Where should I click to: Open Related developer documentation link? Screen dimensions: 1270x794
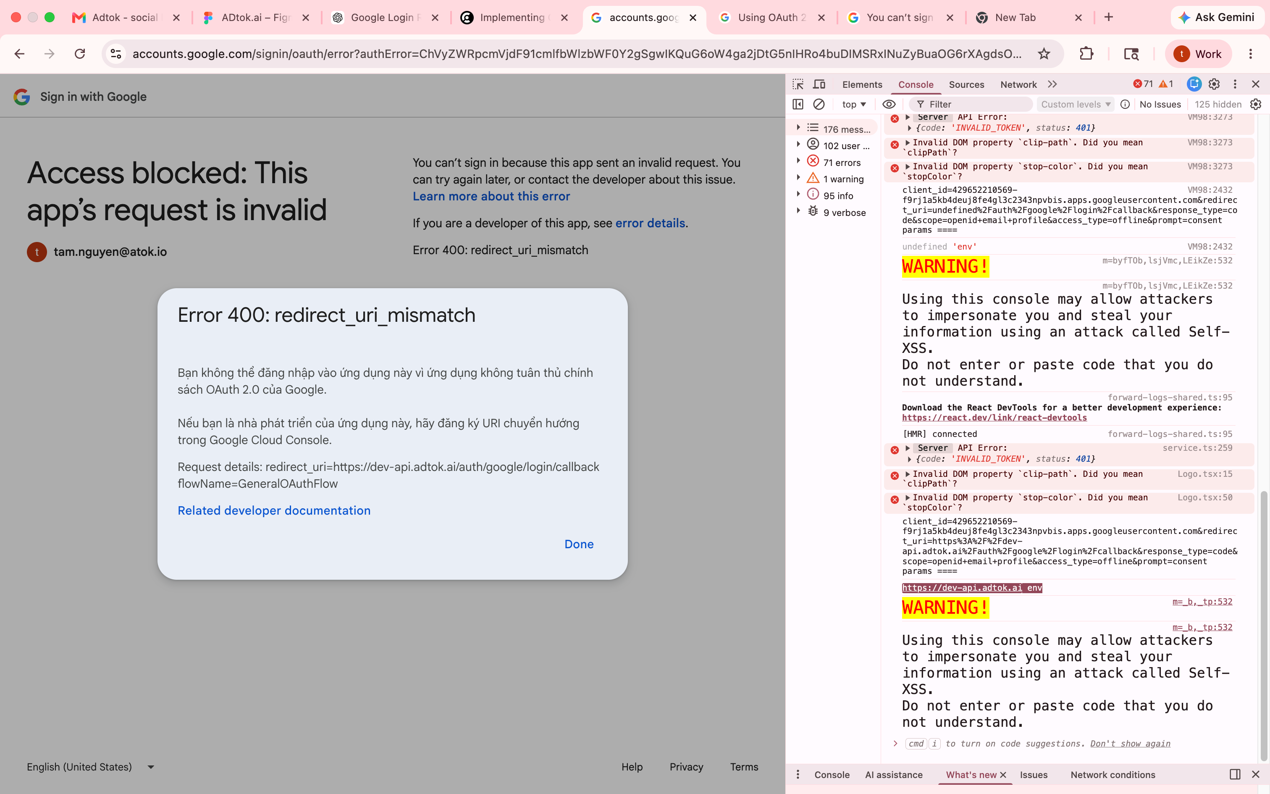coord(274,510)
